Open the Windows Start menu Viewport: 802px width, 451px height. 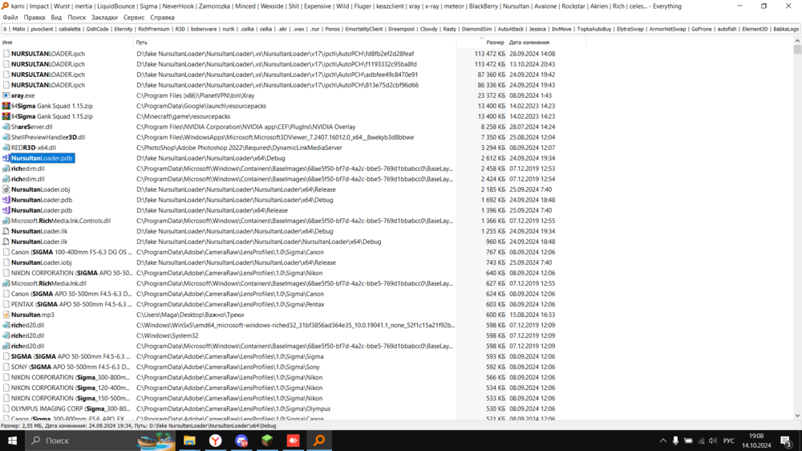pyautogui.click(x=12, y=441)
